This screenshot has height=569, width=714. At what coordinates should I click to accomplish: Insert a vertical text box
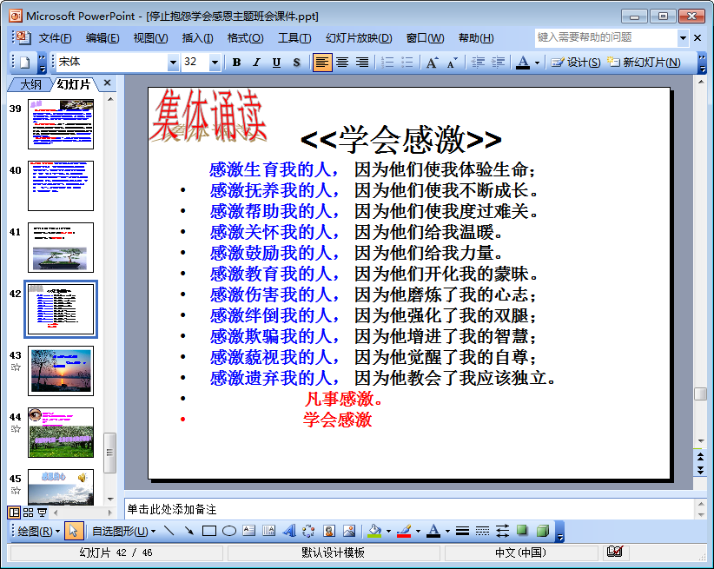[x=268, y=531]
